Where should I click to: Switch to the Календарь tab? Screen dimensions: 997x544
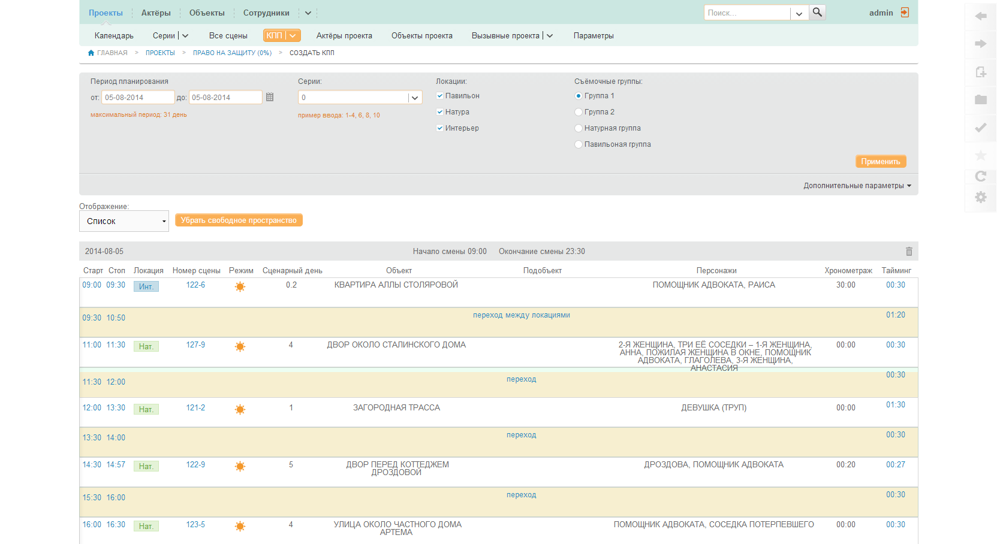pyautogui.click(x=114, y=36)
